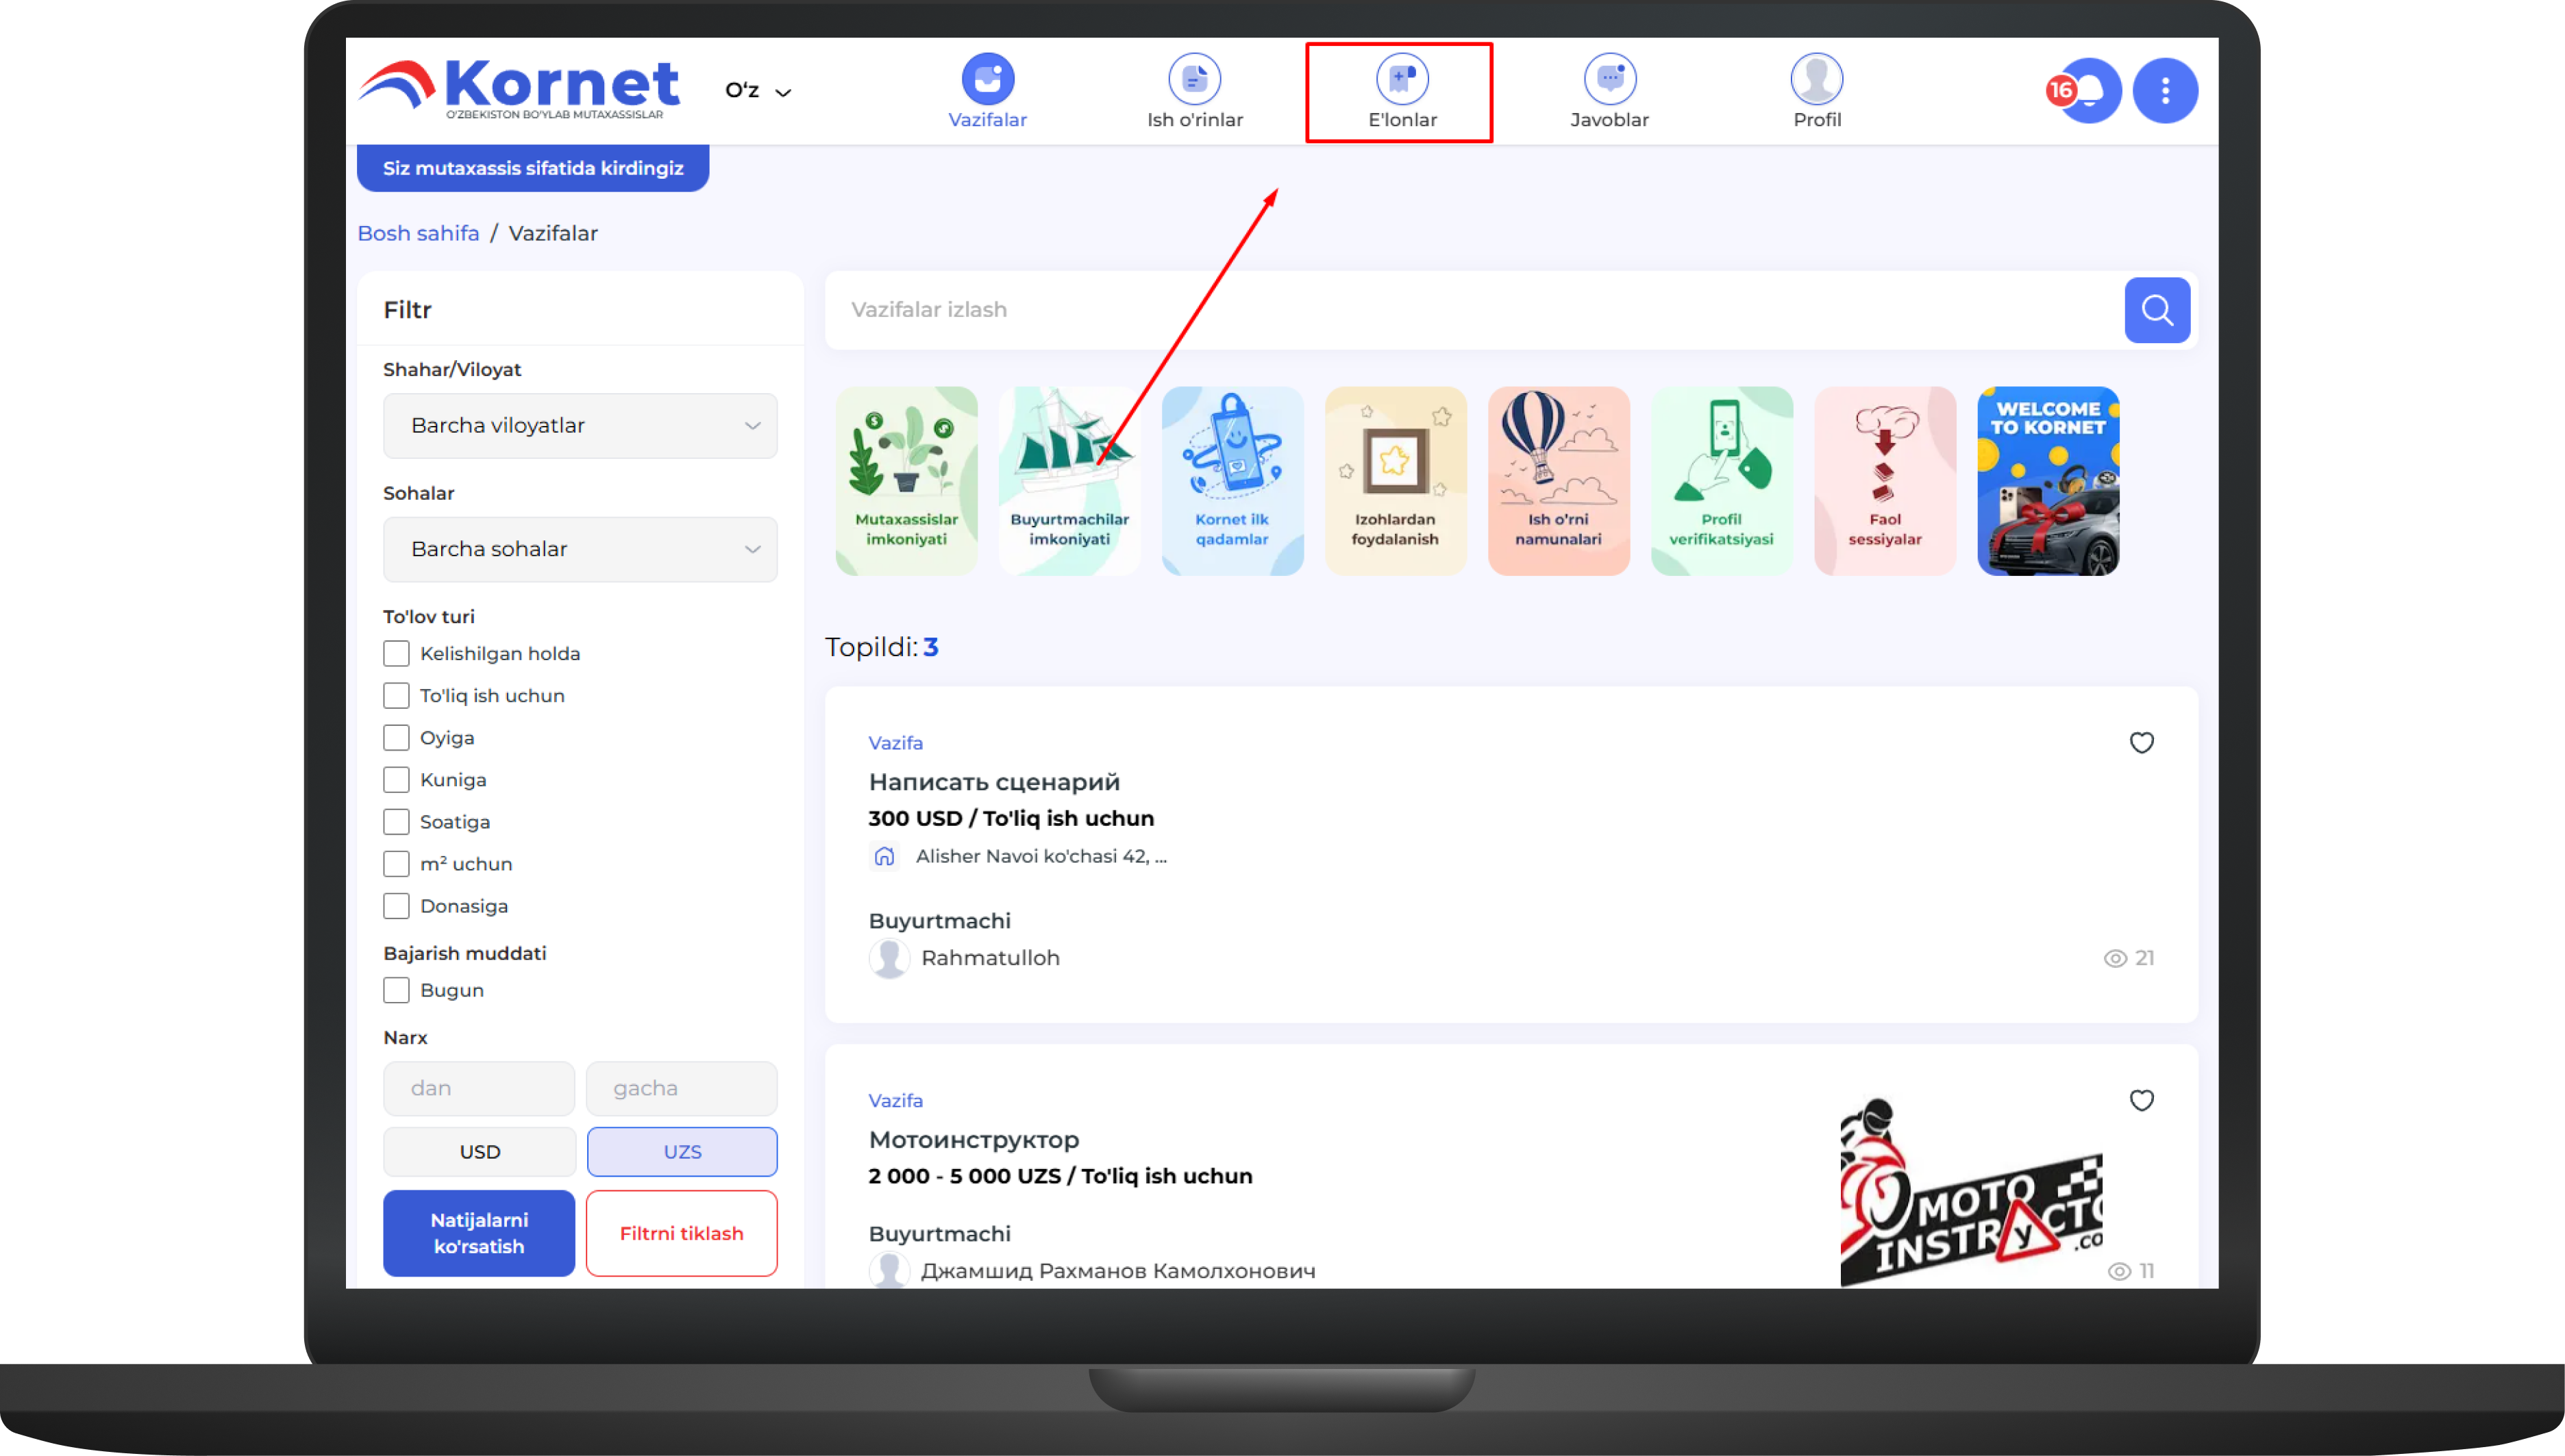Open the Ish o'rinlar section icon
Image resolution: width=2565 pixels, height=1456 pixels.
point(1195,79)
